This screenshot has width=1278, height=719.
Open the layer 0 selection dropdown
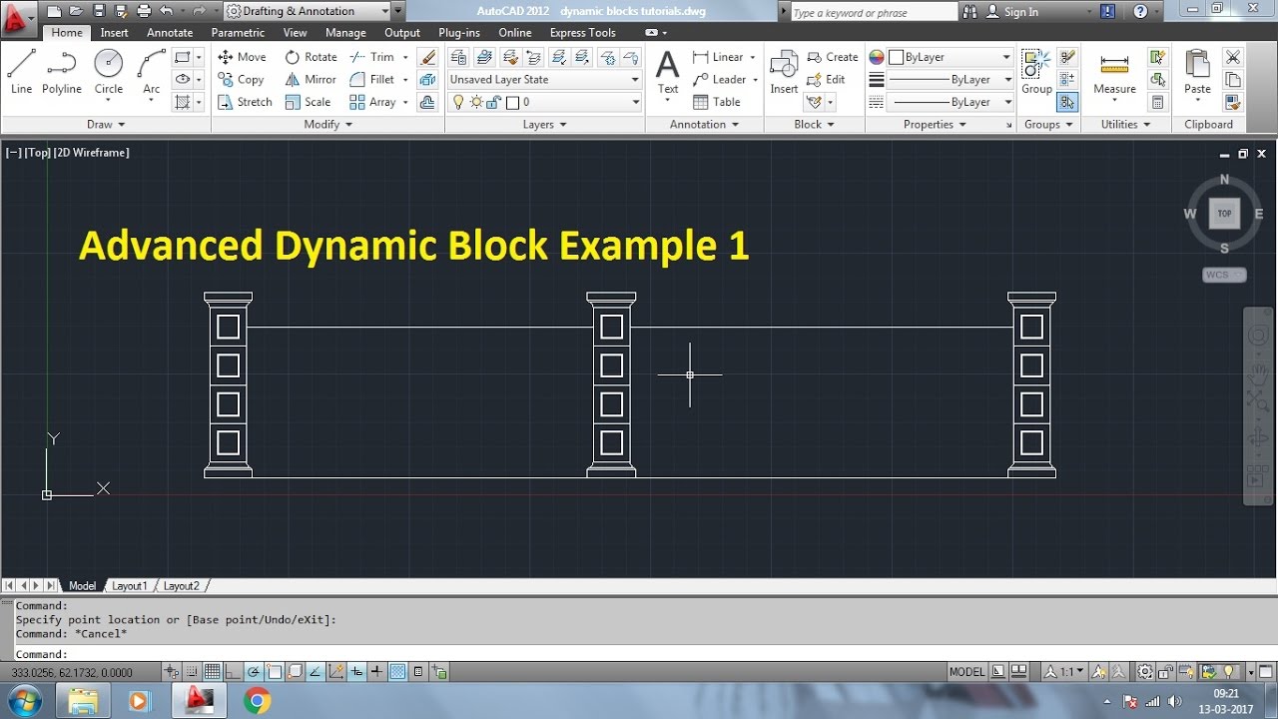coord(544,102)
